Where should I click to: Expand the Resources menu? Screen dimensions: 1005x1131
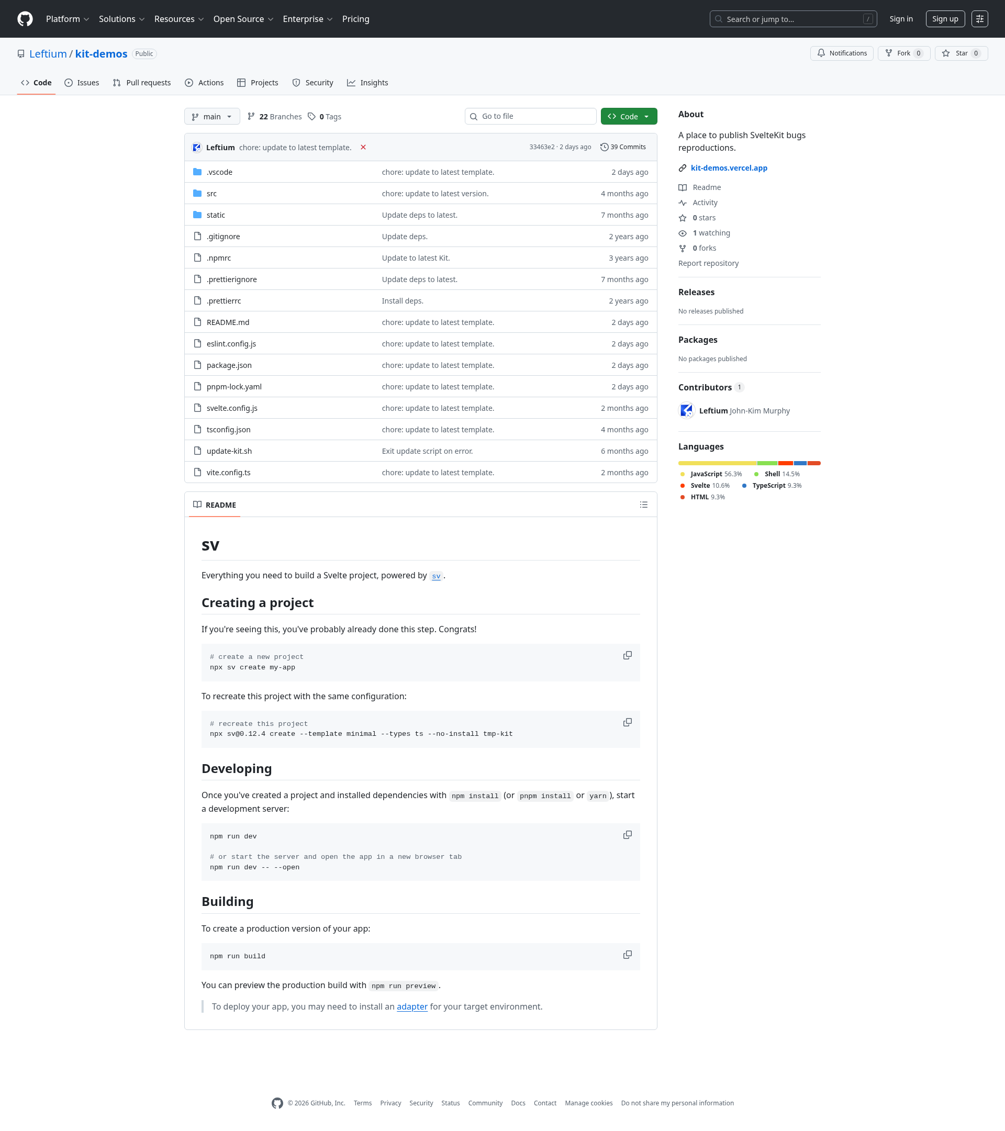180,19
